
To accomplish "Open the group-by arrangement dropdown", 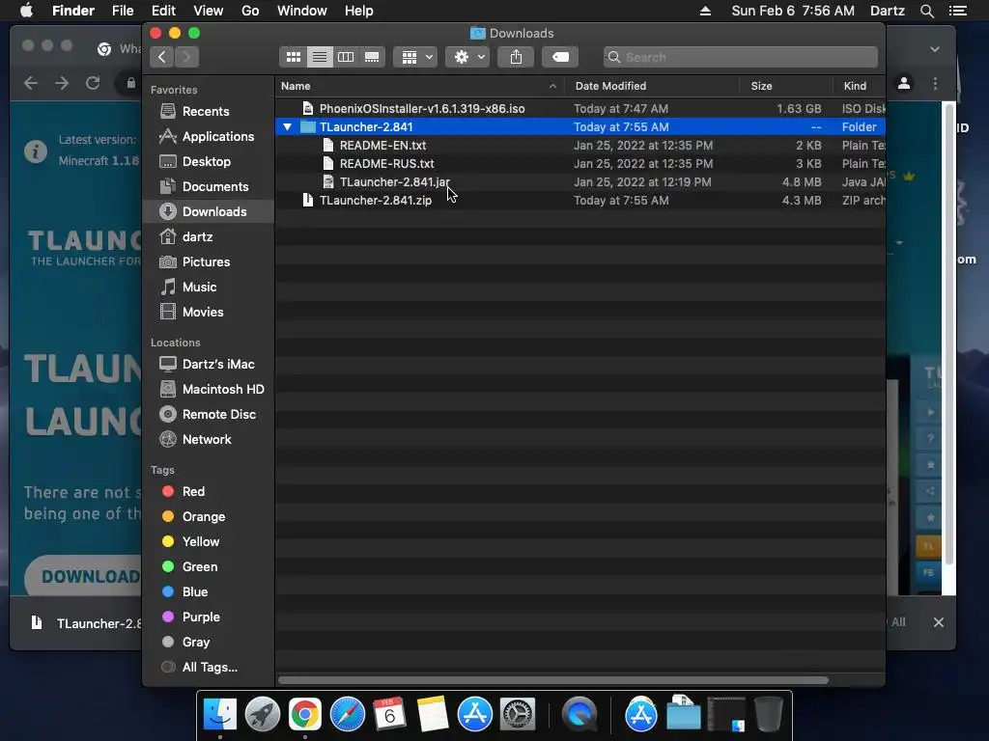I will pyautogui.click(x=415, y=57).
